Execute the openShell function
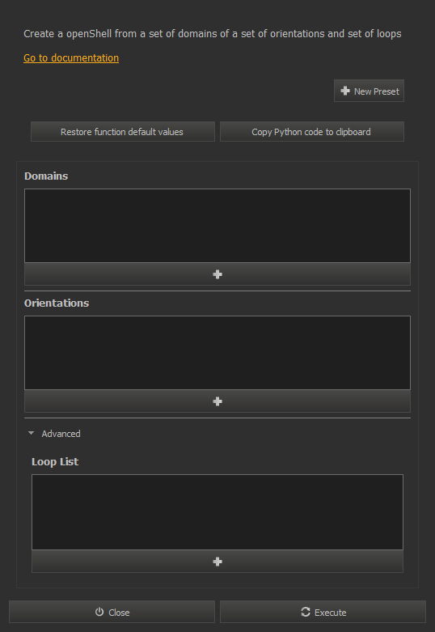Image resolution: width=435 pixels, height=632 pixels. 323,612
